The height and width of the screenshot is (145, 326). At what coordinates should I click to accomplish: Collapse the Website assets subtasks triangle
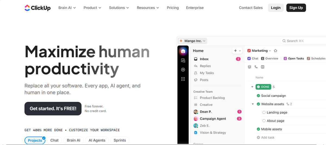(252, 104)
